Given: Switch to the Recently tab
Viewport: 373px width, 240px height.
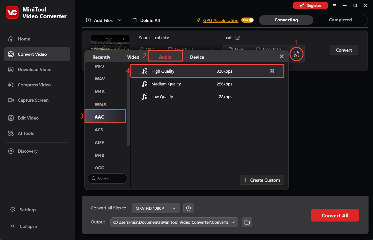Looking at the screenshot, I should 101,57.
